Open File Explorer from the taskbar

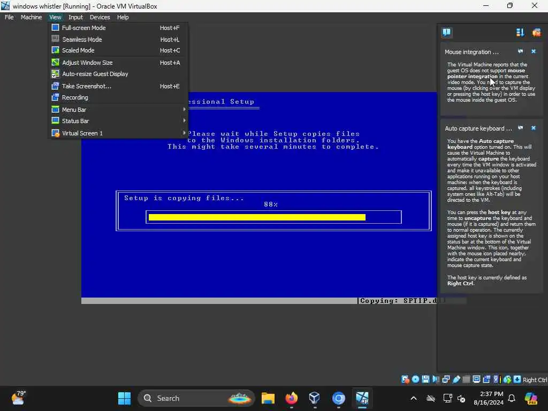(x=268, y=398)
